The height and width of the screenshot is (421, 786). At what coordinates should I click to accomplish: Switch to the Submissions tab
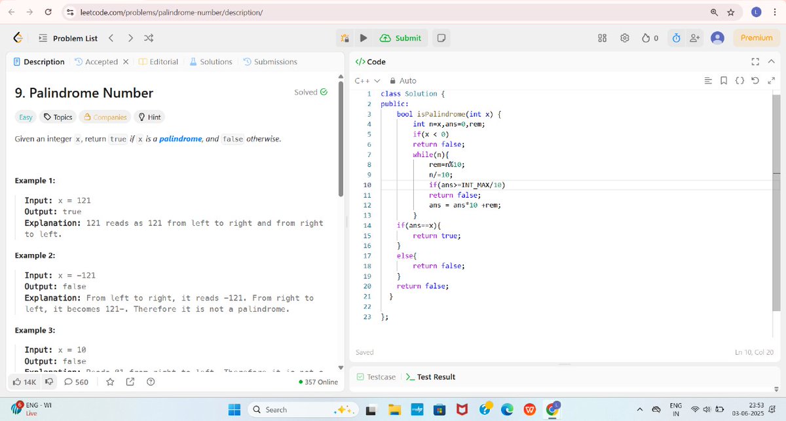click(270, 62)
